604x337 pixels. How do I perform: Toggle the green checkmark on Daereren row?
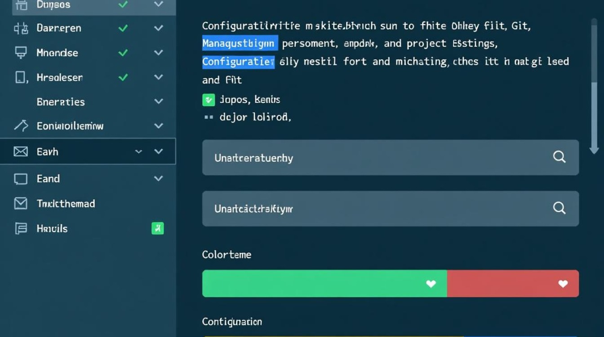coord(123,28)
